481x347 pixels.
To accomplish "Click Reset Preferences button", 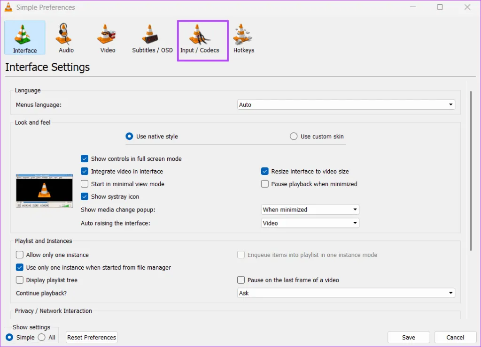I will [92, 337].
